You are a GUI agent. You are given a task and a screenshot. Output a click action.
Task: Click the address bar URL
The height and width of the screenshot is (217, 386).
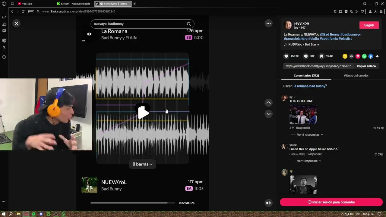[x=79, y=11]
